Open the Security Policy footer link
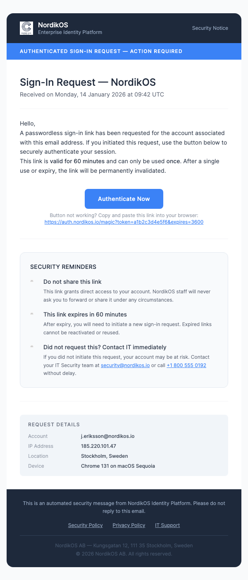 (85, 525)
